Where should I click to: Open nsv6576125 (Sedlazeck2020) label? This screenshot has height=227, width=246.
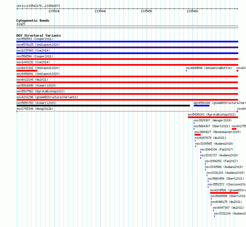tap(38, 45)
